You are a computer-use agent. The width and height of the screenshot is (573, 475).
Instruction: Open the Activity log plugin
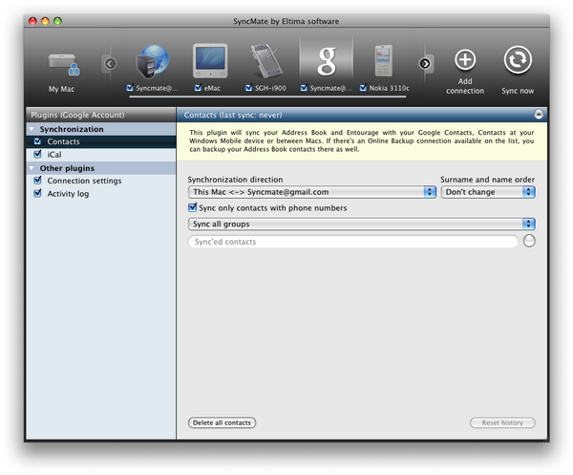coord(101,193)
